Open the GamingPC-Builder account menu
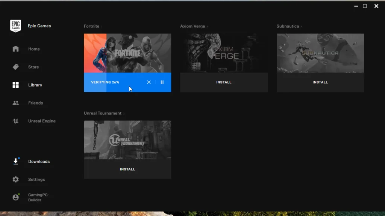The image size is (385, 216). 39,197
